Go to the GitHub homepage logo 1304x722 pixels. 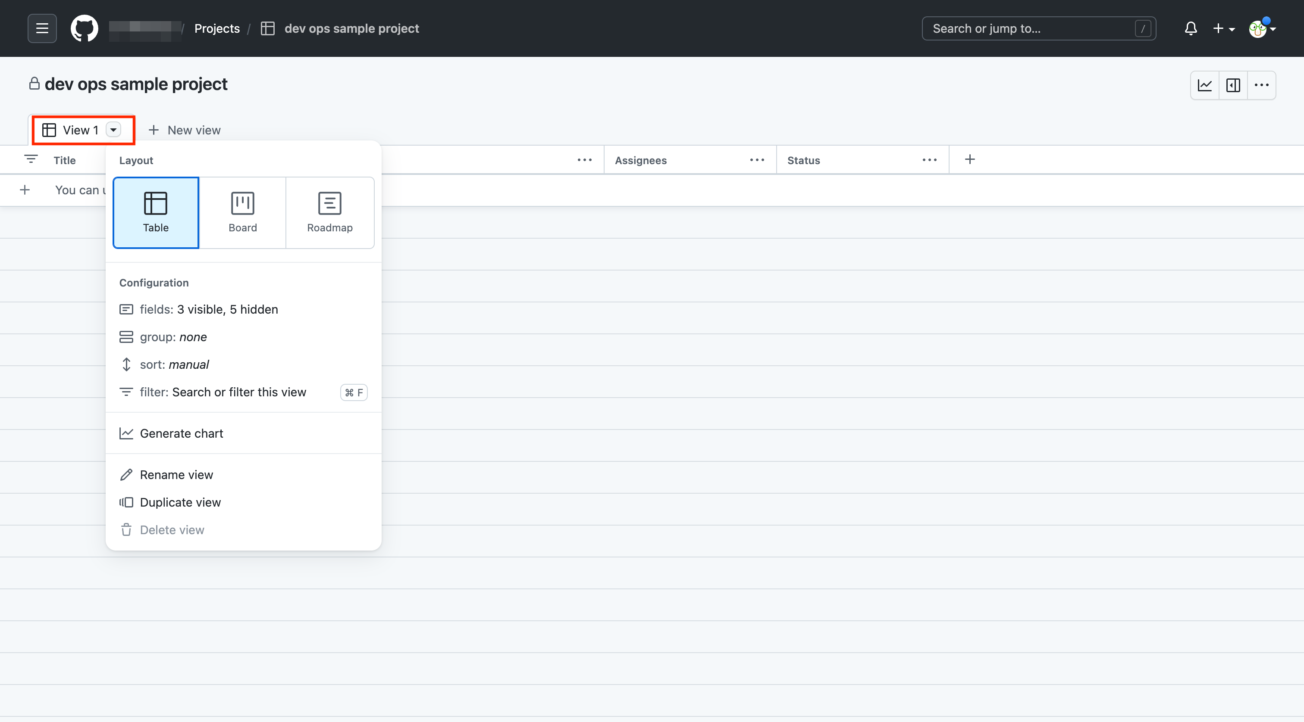[x=84, y=28]
